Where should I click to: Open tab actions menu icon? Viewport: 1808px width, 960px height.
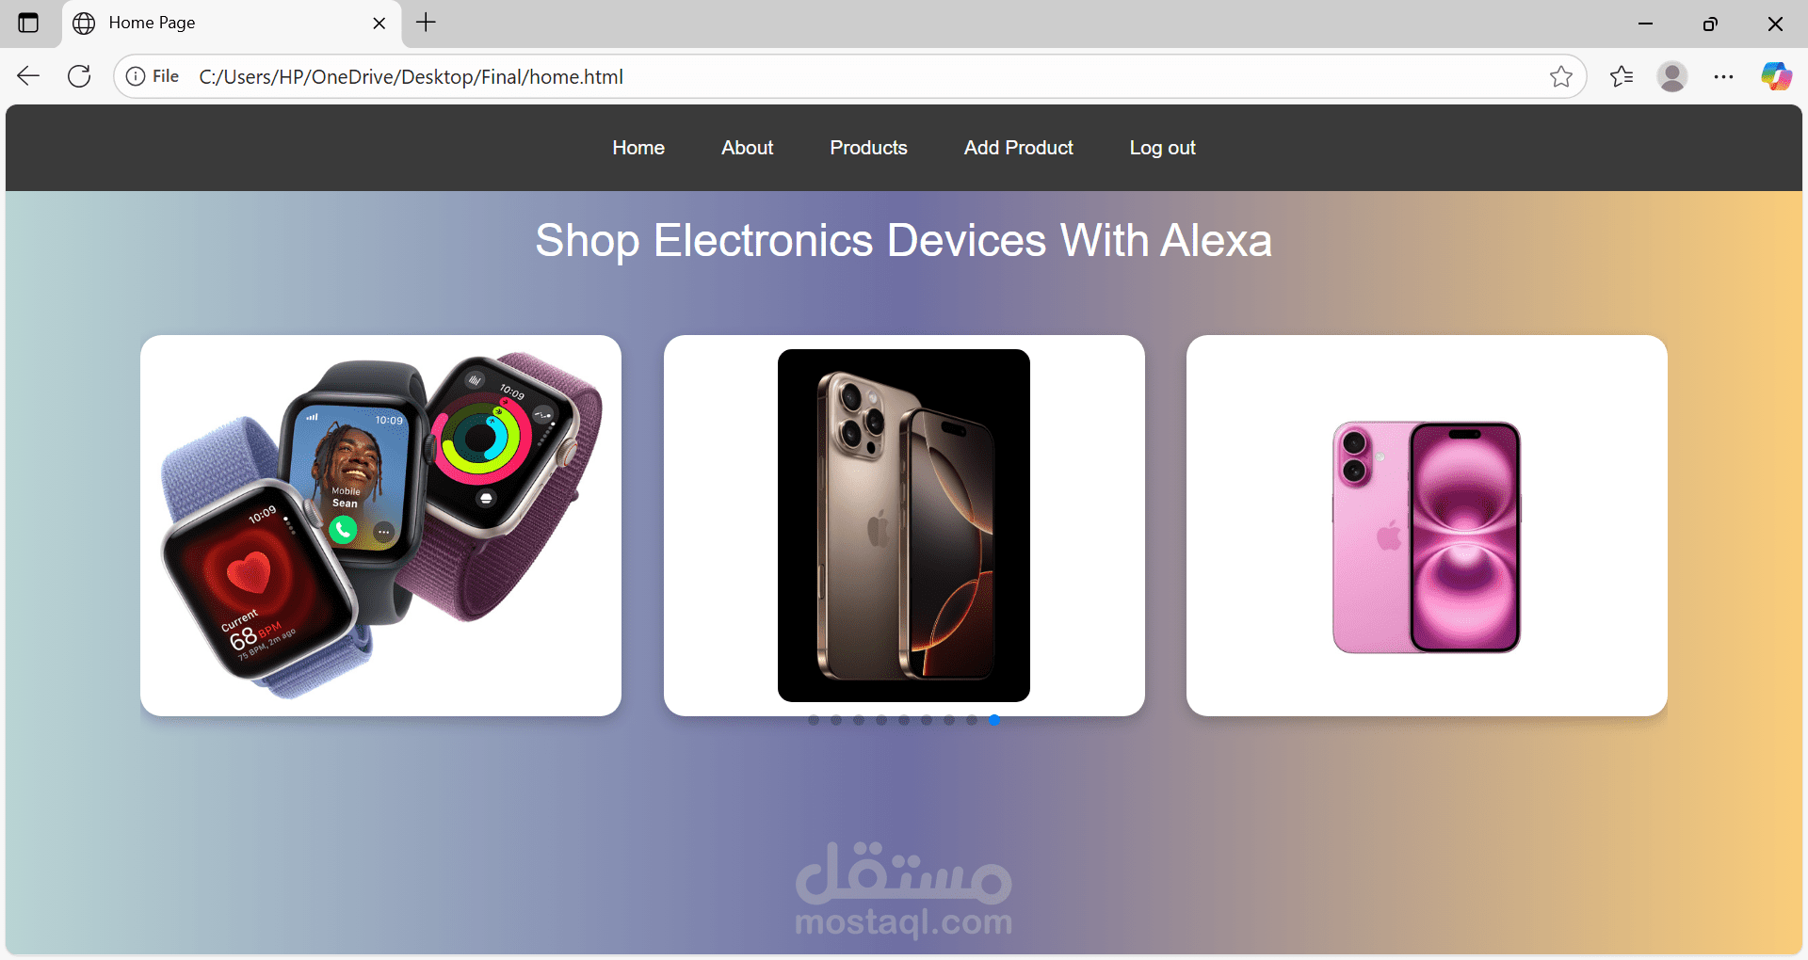coord(28,23)
